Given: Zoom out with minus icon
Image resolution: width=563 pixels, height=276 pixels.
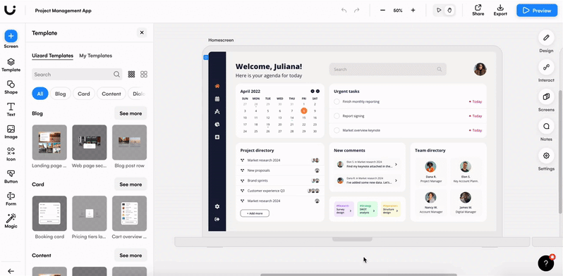Looking at the screenshot, I should tap(382, 11).
